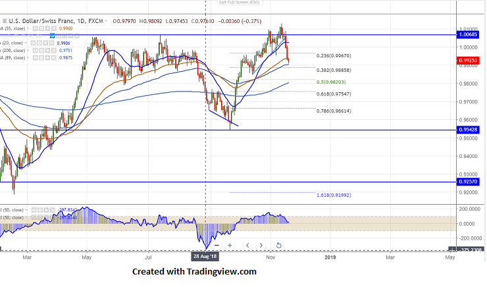This screenshot has height=287, width=487.
Task: Click the 0.9751 MA 200 value
Action: tap(66, 50)
